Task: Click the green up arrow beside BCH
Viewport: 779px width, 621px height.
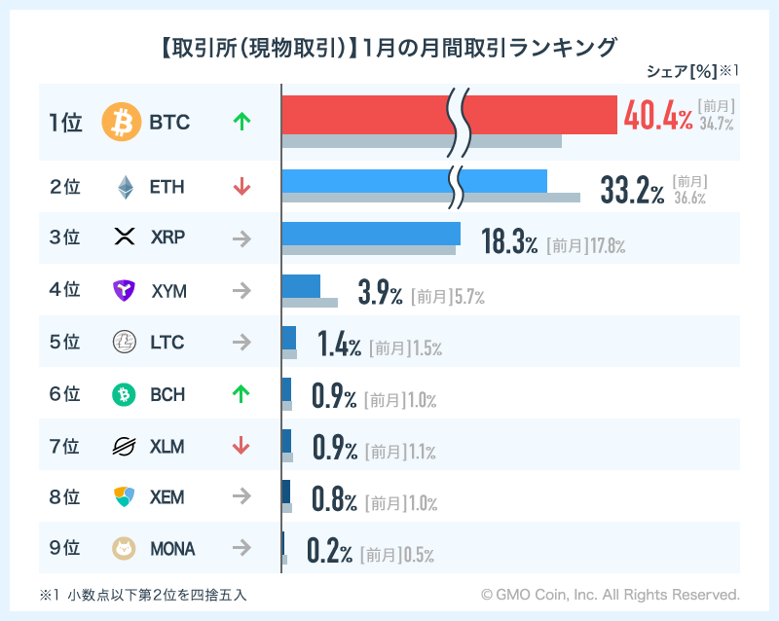Action: pos(242,395)
